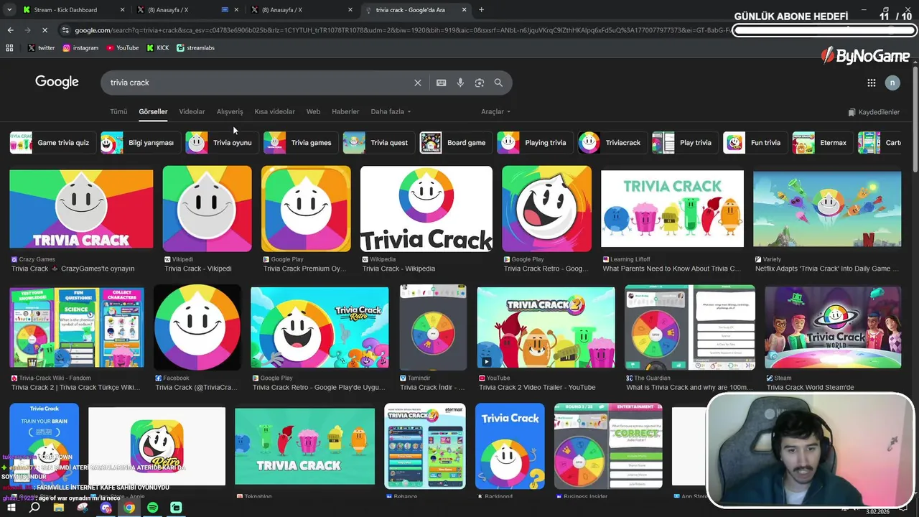Screen dimensions: 919x517
Task: Start voice search with the microphone icon
Action: point(460,83)
